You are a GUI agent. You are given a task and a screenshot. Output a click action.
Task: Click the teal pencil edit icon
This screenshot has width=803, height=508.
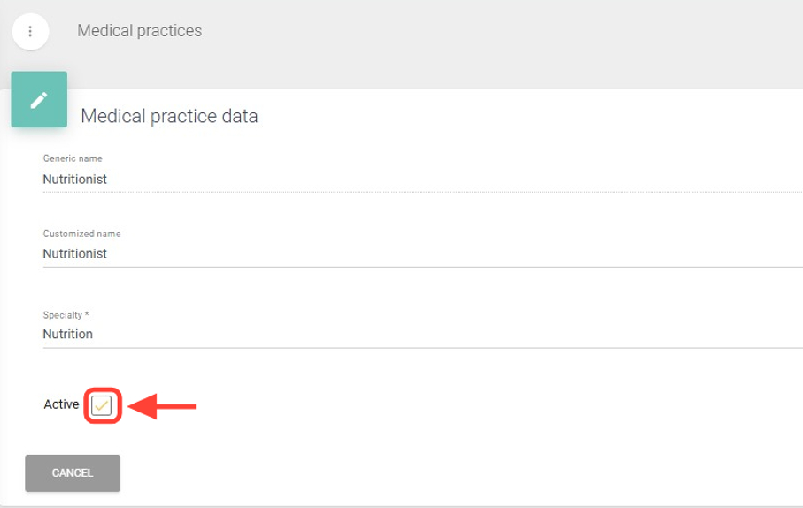pos(39,100)
